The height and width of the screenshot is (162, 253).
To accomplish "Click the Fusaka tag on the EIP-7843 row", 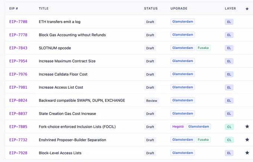I will tap(203, 48).
